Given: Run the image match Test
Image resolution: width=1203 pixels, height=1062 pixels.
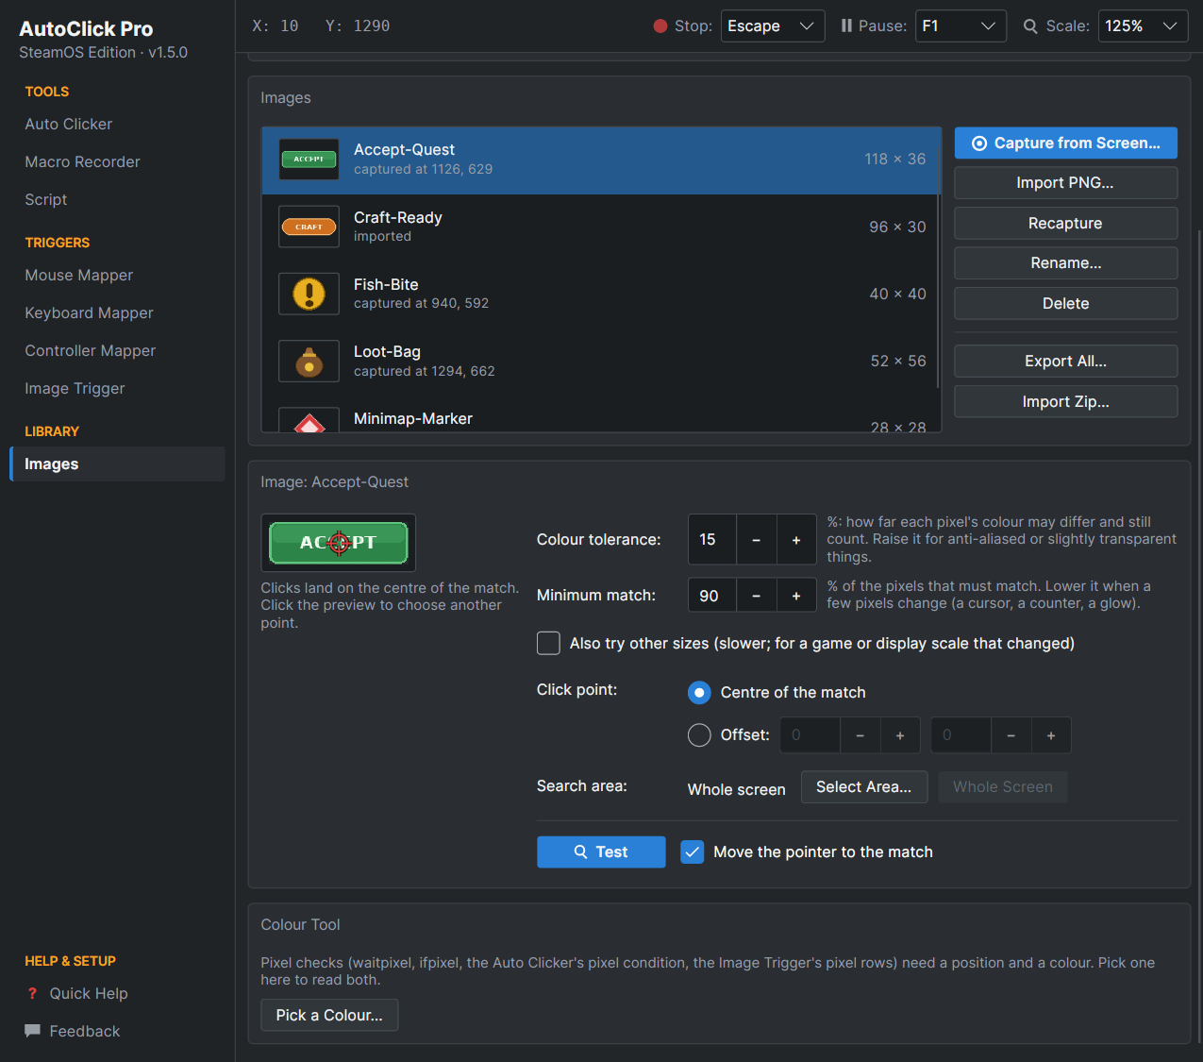Looking at the screenshot, I should point(601,852).
